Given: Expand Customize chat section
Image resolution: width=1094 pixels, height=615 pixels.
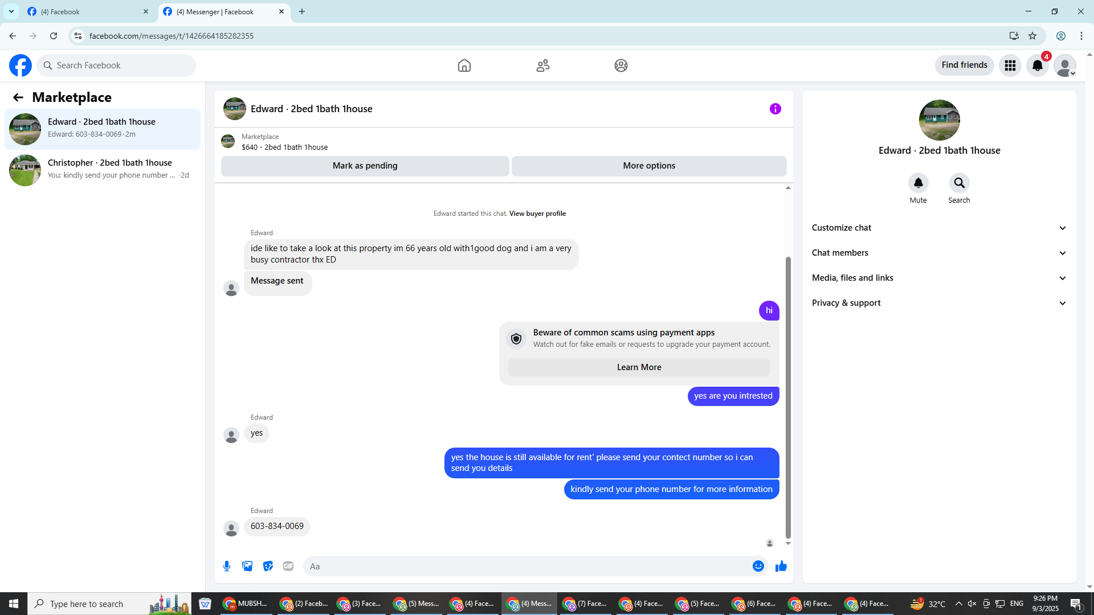Looking at the screenshot, I should pyautogui.click(x=939, y=228).
